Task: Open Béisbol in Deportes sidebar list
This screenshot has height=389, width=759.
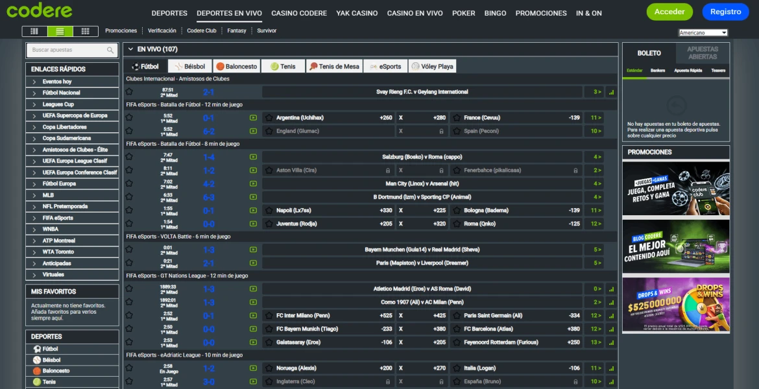Action: pyautogui.click(x=73, y=360)
